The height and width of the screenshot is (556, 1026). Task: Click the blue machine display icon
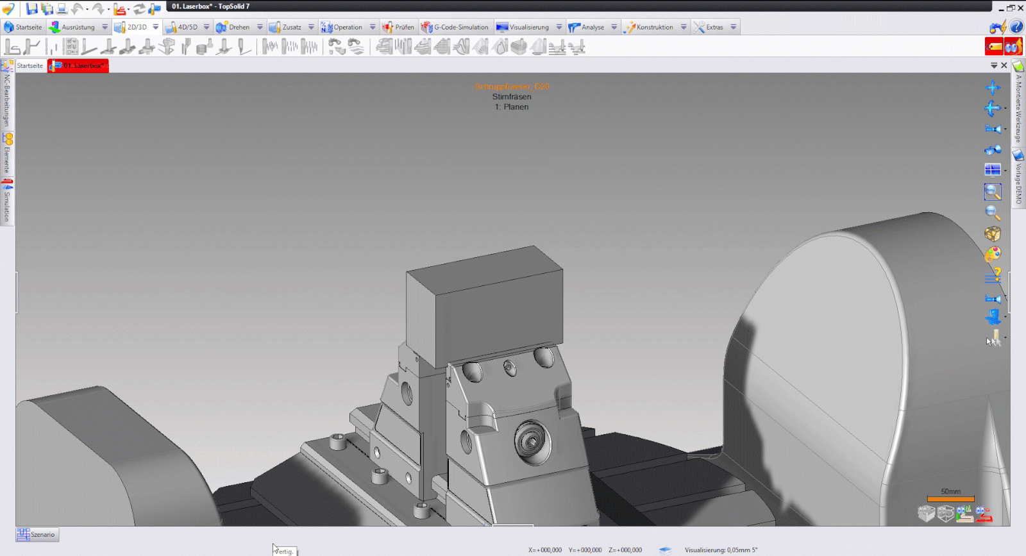993,317
